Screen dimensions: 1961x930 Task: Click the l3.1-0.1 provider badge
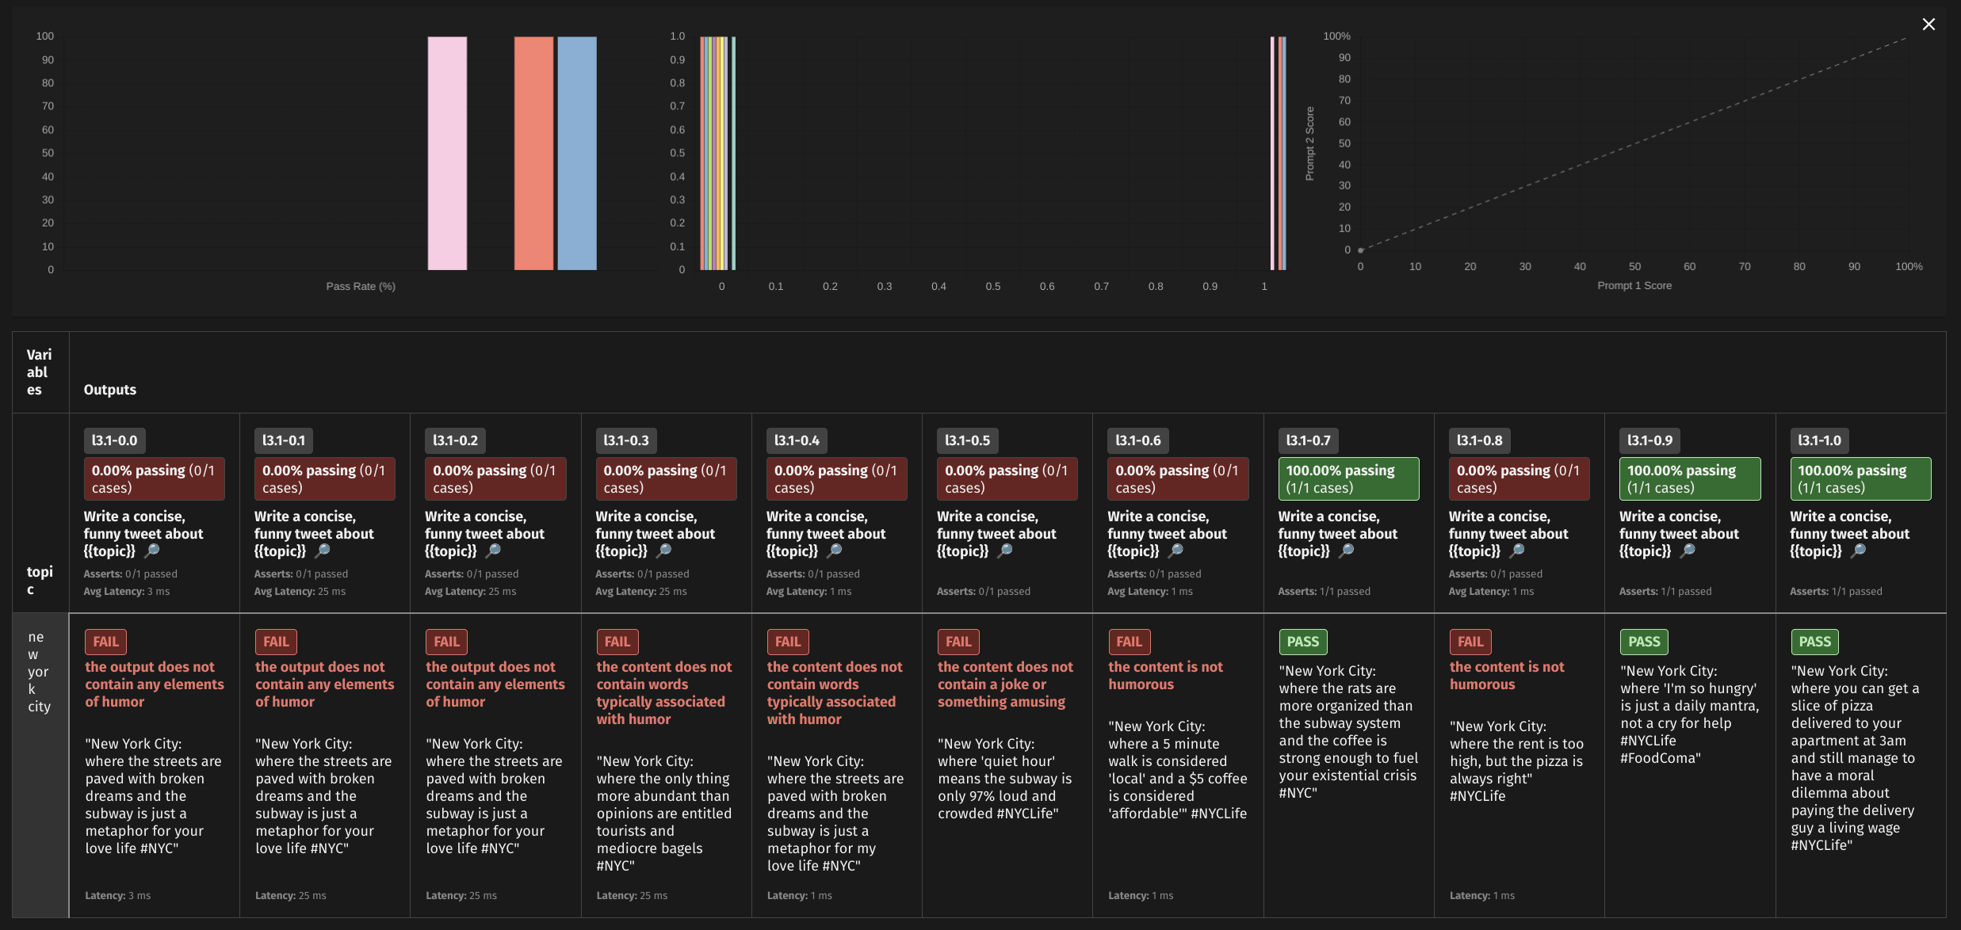click(284, 440)
